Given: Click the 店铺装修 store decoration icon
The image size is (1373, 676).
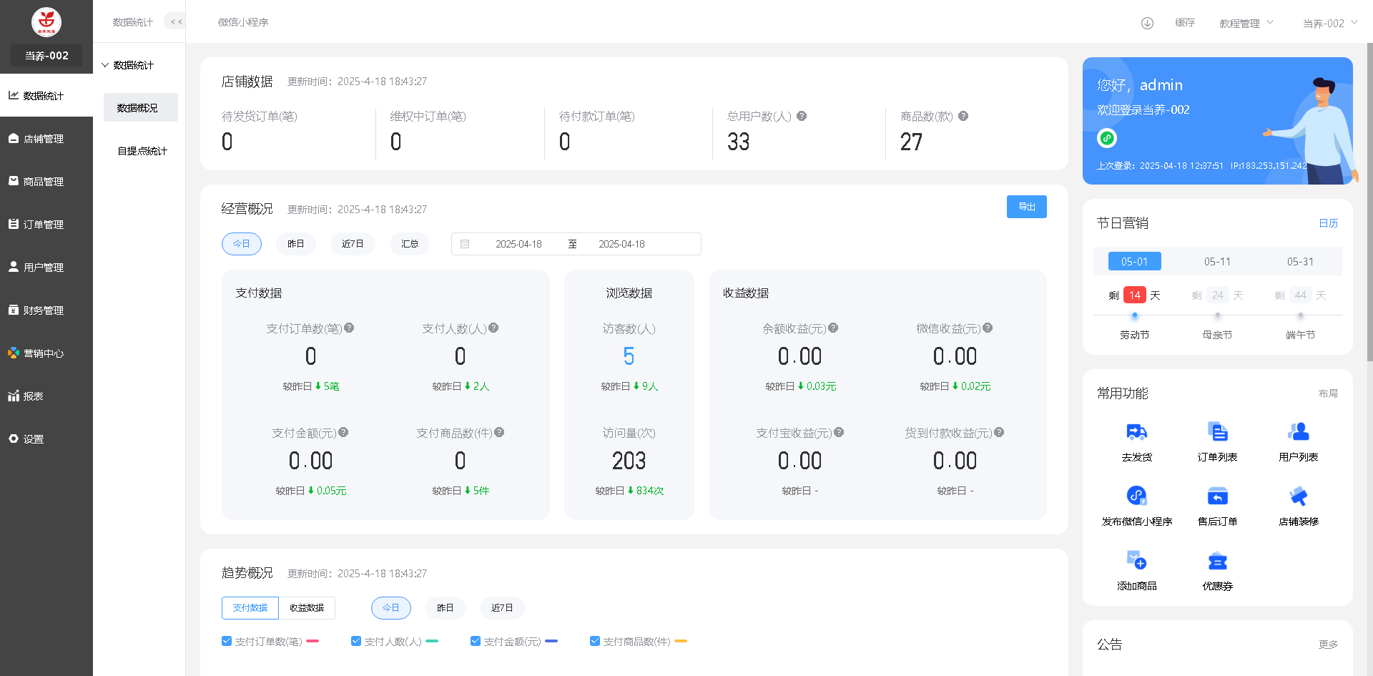Looking at the screenshot, I should 1298,496.
